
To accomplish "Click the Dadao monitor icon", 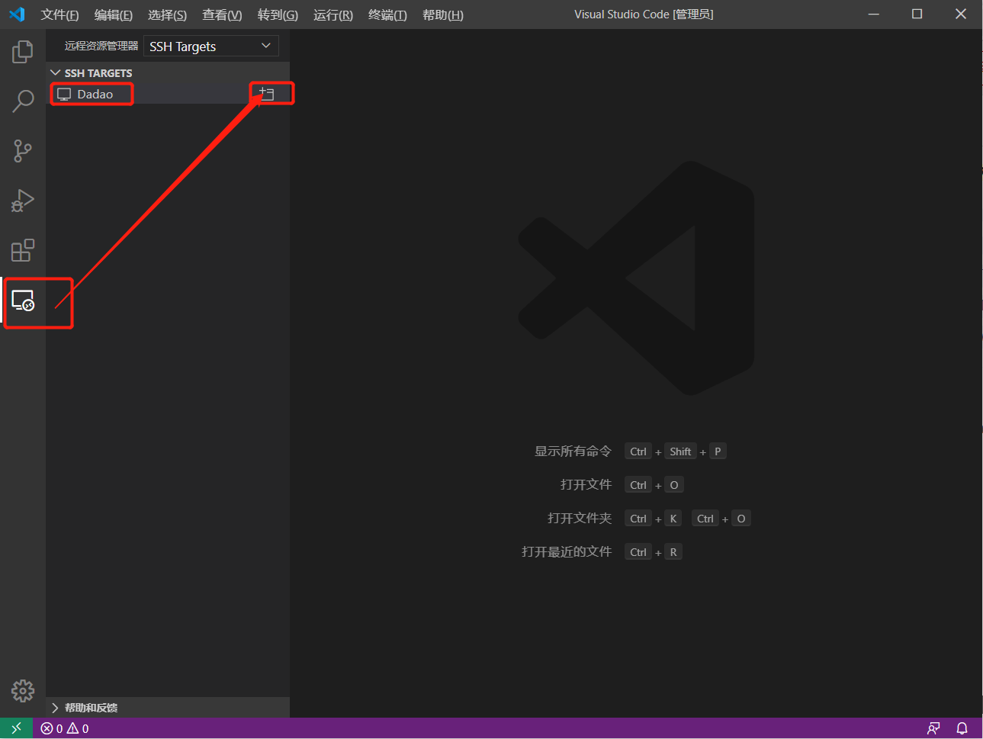I will (64, 95).
